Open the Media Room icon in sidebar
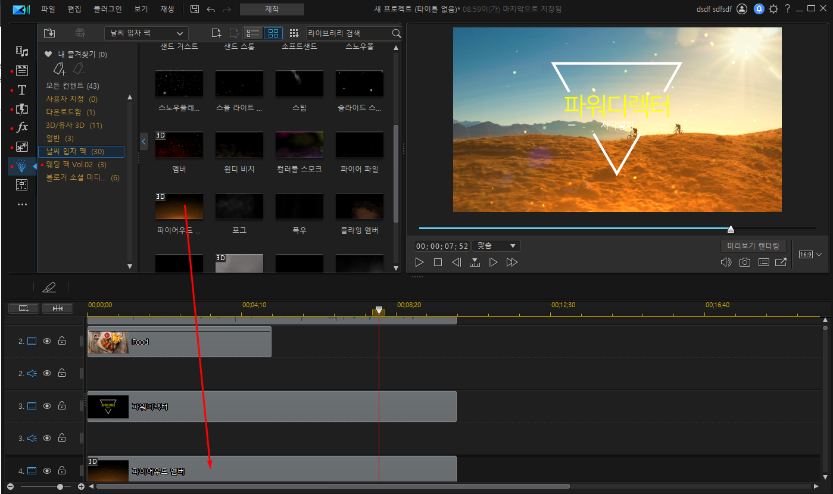 [x=22, y=52]
